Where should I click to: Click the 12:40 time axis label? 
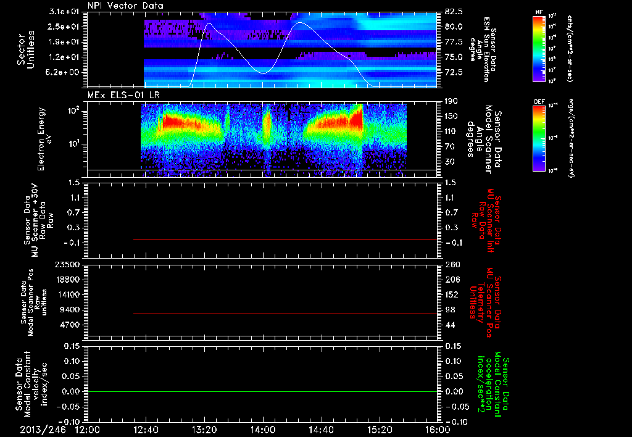tap(146, 430)
